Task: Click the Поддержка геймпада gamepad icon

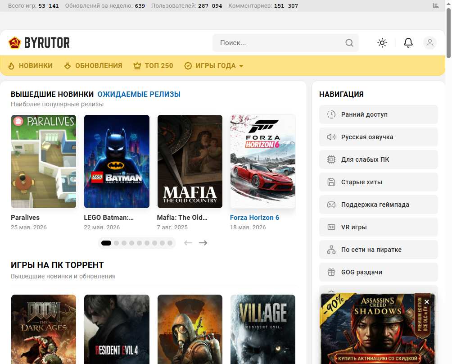Action: [x=331, y=205]
